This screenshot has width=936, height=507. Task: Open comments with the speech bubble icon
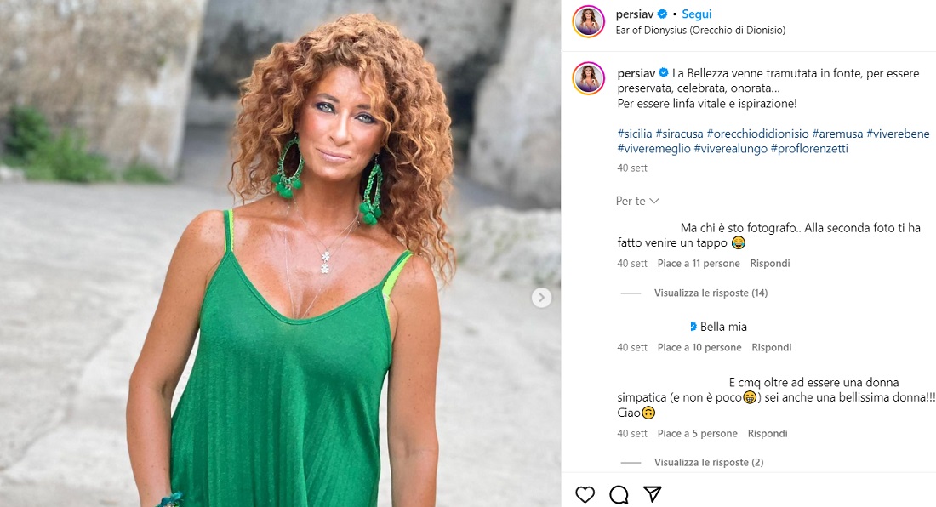[x=619, y=494]
